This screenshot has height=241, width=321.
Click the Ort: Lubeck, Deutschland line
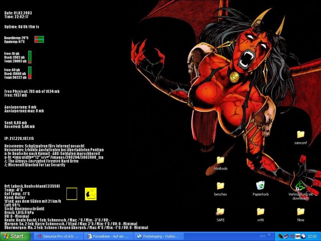click(x=32, y=186)
